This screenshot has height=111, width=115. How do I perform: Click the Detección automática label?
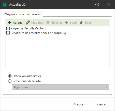(27, 76)
